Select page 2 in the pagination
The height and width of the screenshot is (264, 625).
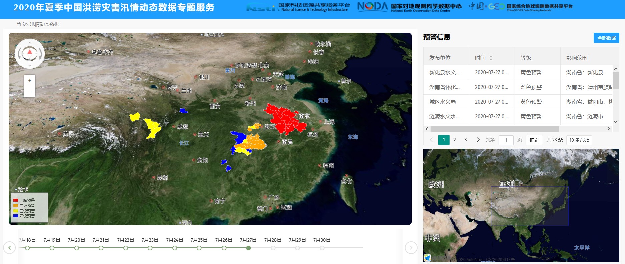[455, 140]
